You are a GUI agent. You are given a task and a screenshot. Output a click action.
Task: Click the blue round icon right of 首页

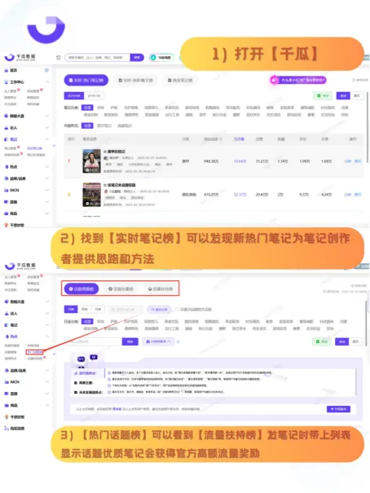click(x=46, y=70)
